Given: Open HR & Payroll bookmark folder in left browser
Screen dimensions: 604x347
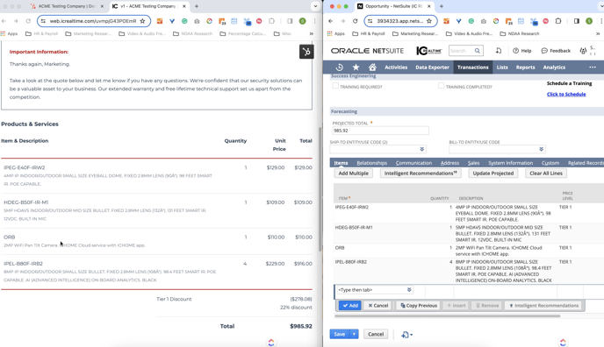Looking at the screenshot, I should tap(41, 34).
